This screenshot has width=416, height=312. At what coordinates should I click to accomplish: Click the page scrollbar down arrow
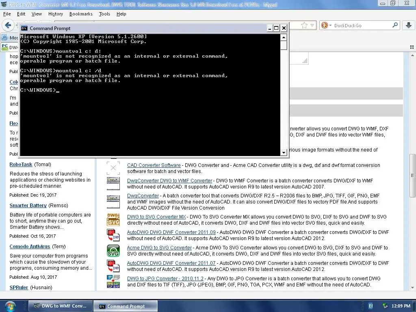(x=412, y=288)
